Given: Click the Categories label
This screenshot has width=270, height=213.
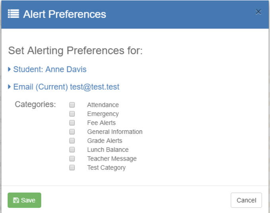Looking at the screenshot, I should 35,105.
